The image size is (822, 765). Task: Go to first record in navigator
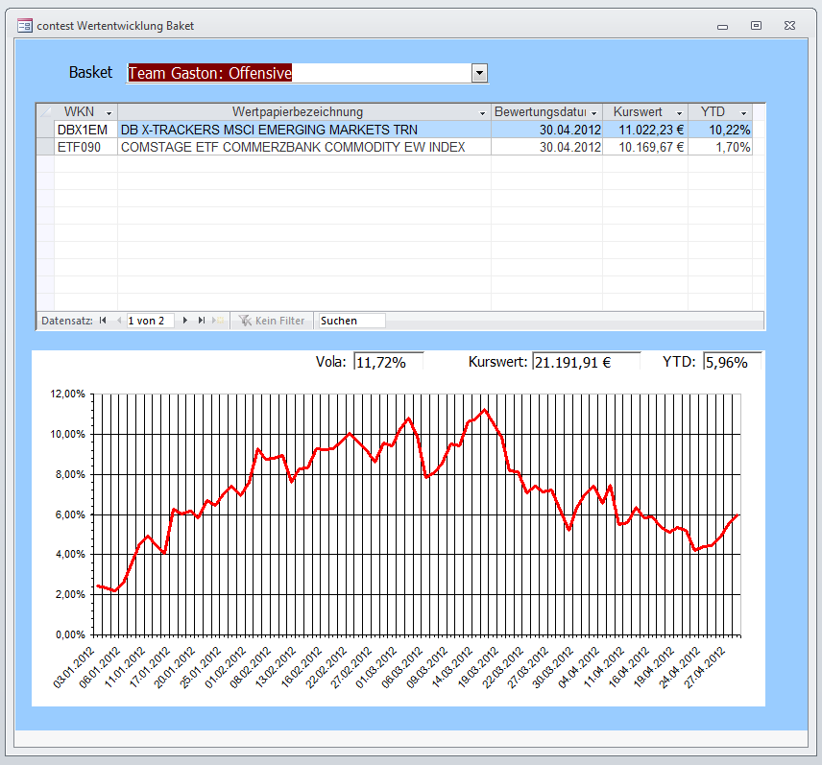[x=102, y=321]
